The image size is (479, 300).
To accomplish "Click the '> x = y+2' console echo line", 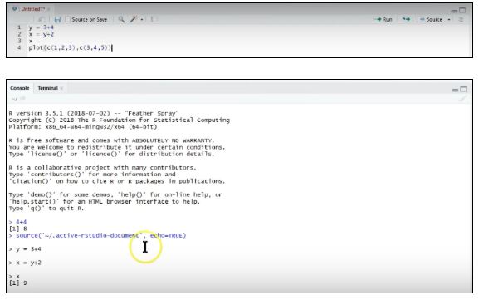I will click(x=25, y=263).
